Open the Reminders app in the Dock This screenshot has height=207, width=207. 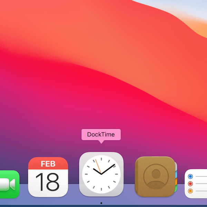196,184
